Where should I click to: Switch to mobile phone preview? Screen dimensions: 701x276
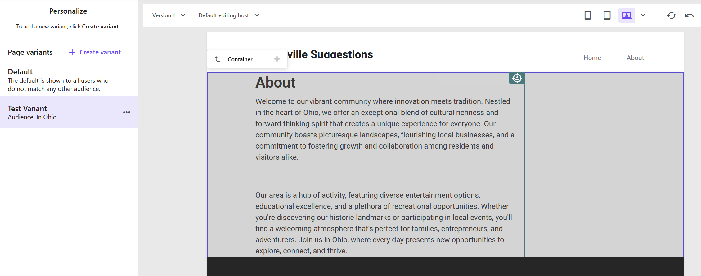click(x=587, y=15)
